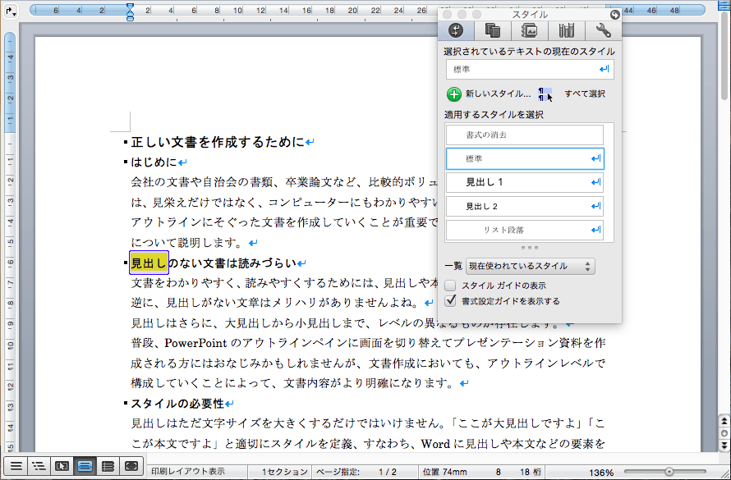The height and width of the screenshot is (480, 731).
Task: Open the 一覧 dropdown showing 現在使われているスタイル
Action: pyautogui.click(x=531, y=267)
